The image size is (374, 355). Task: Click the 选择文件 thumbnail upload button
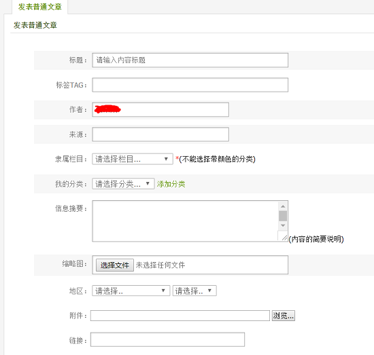(x=115, y=265)
